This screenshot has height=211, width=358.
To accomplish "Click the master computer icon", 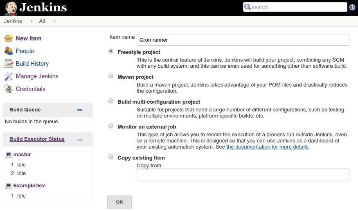I will click(x=8, y=155).
